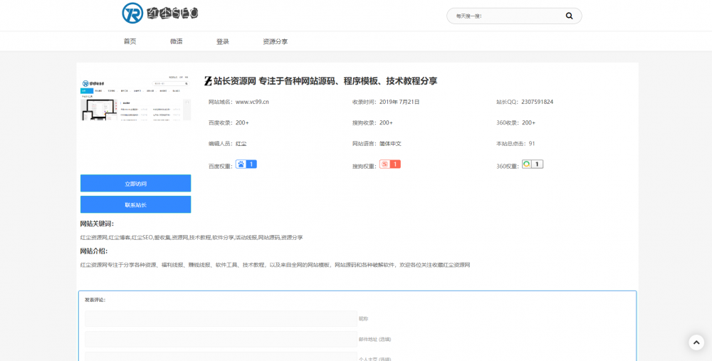712x361 pixels.
Task: Go to the 登录 login page
Action: (x=223, y=41)
